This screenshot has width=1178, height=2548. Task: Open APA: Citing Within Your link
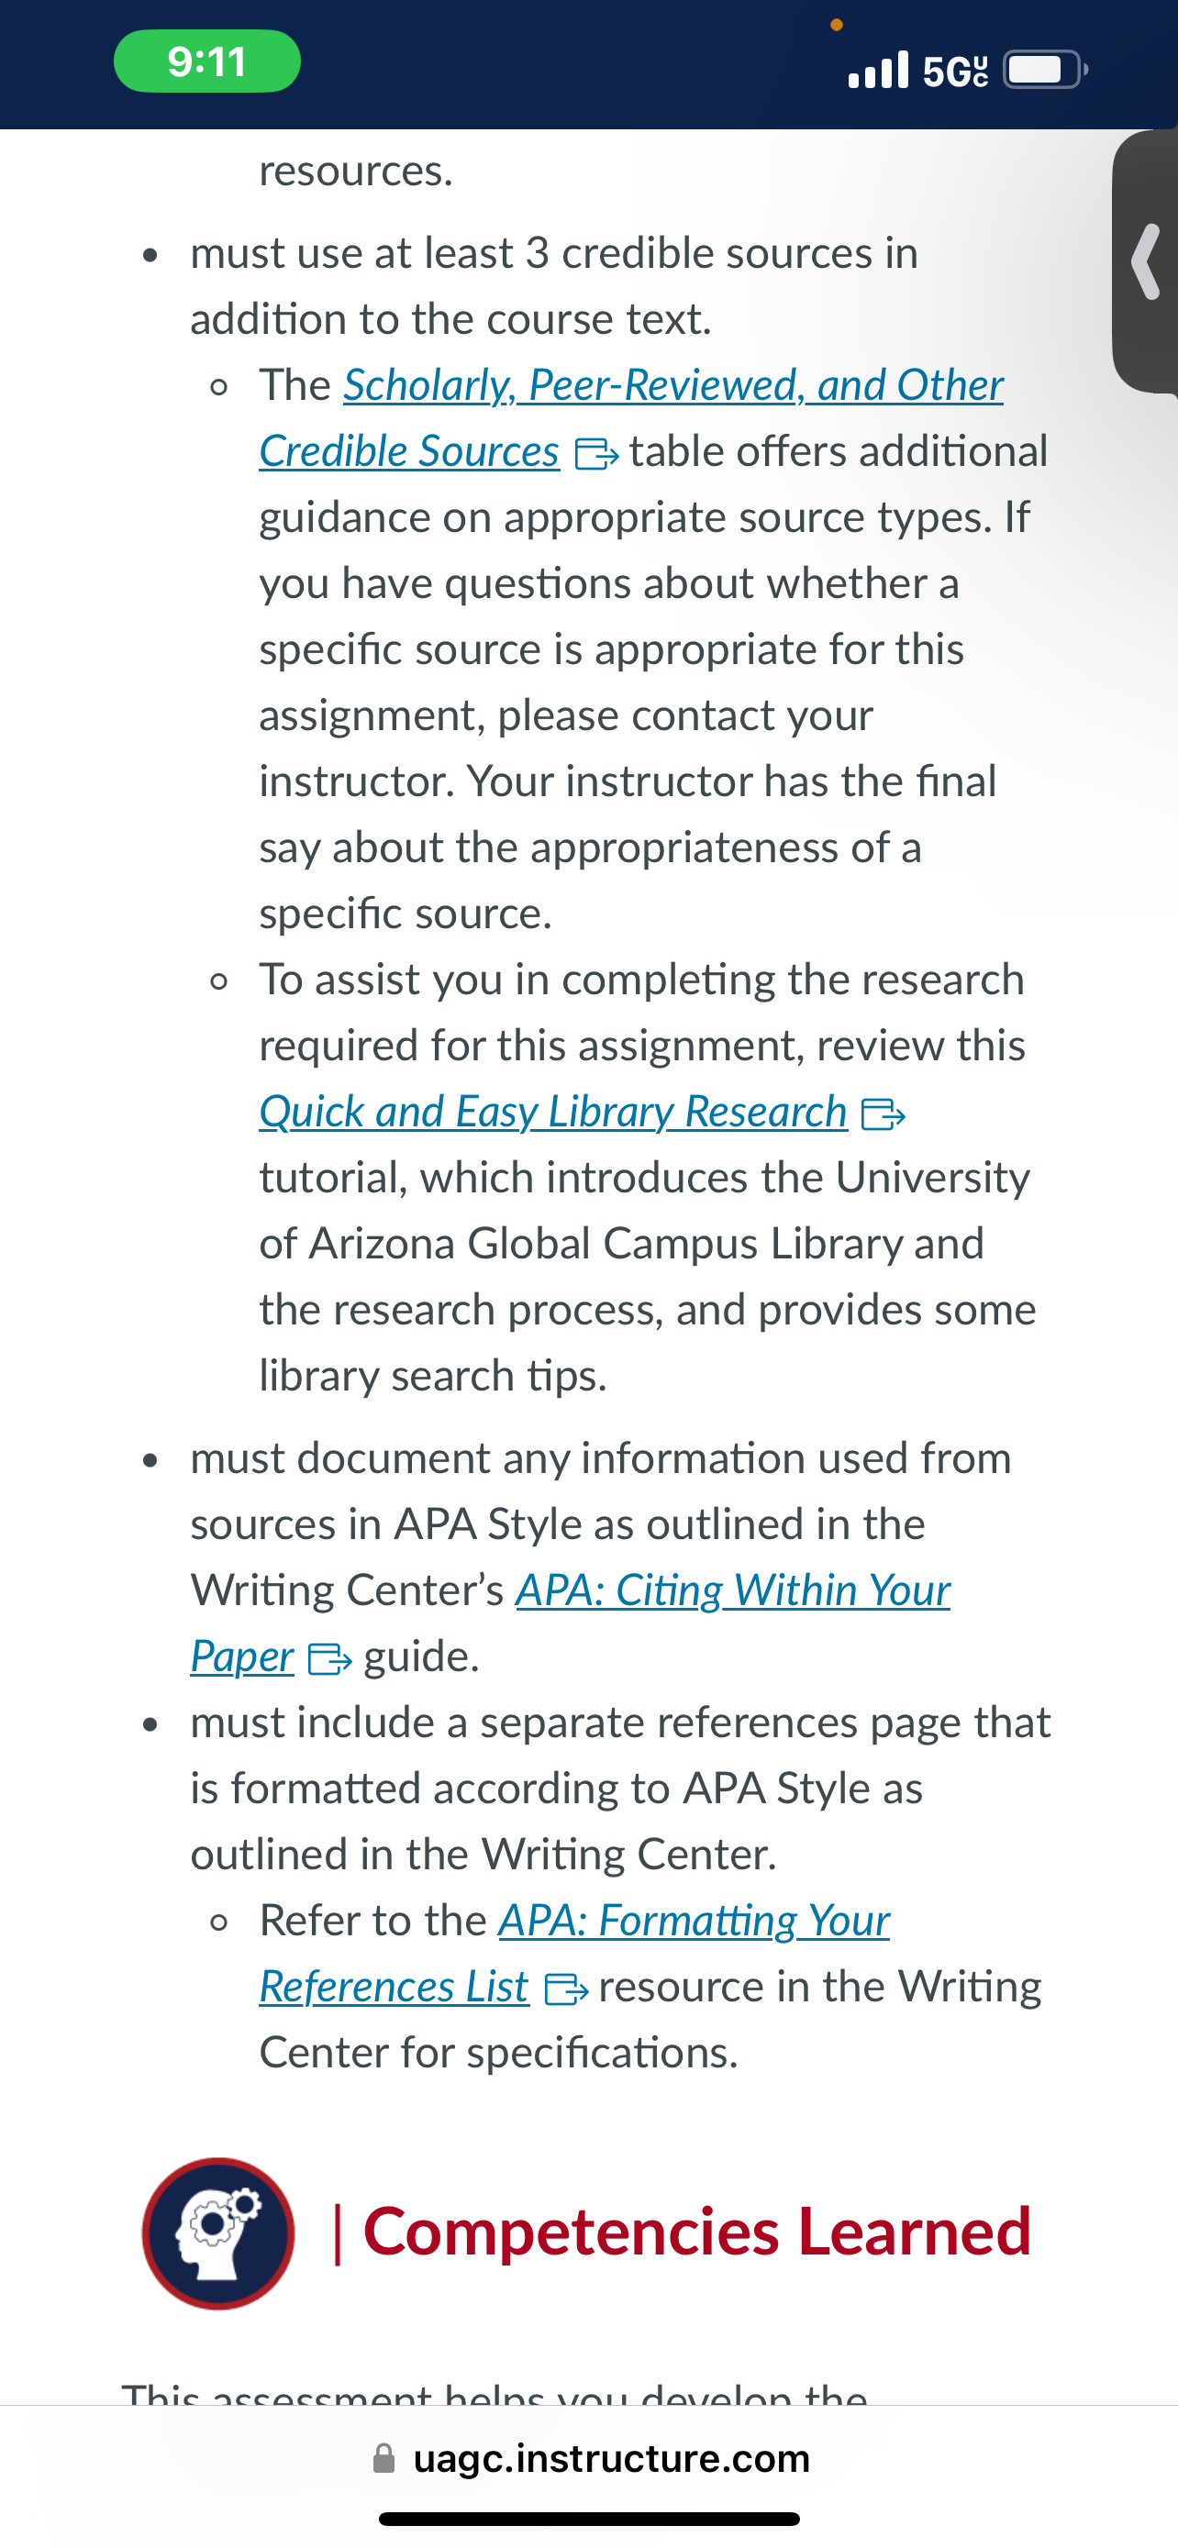coord(733,1590)
